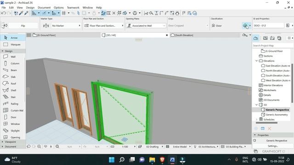The width and height of the screenshot is (294, 165).
Task: Select the Railing tool
Action: pos(13,104)
